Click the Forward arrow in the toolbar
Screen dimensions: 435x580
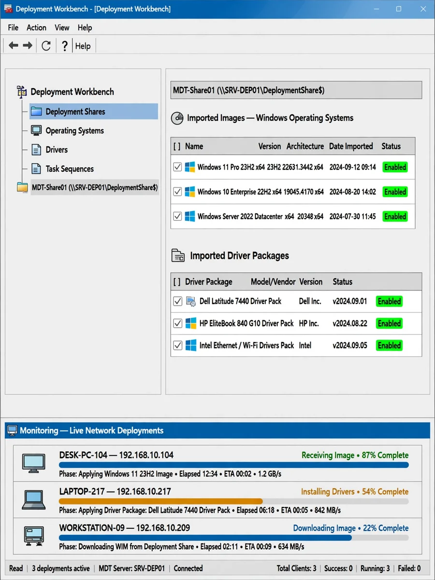[x=28, y=45]
